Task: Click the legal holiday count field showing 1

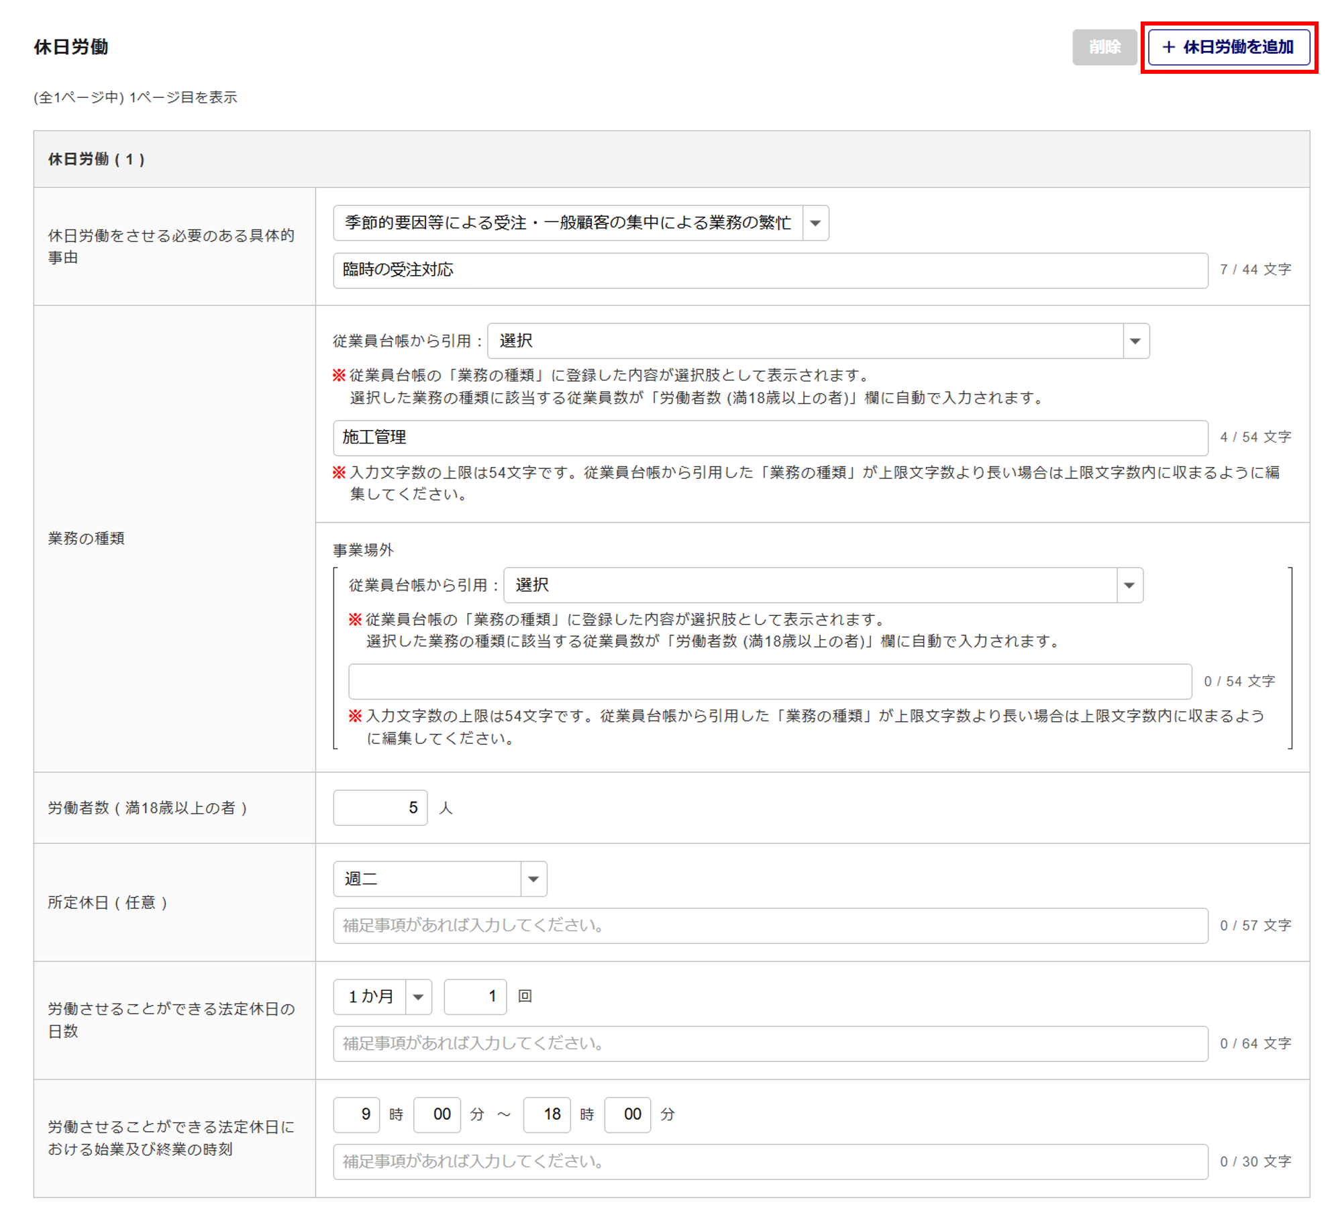Action: point(474,996)
